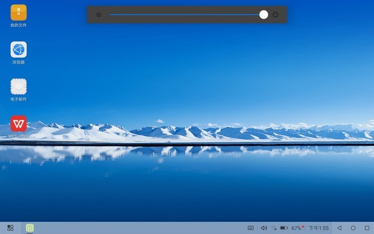Open the Email (电子邮件) desktop icon
This screenshot has height=234, width=374.
[19, 87]
